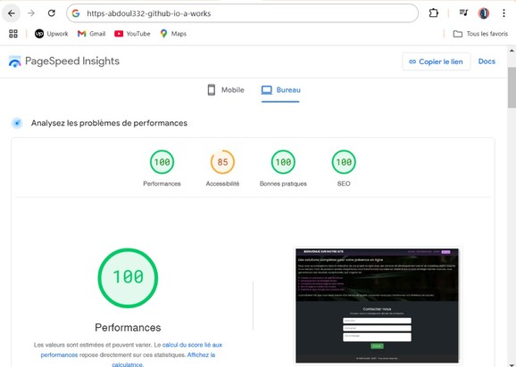Click the browser back arrow
516x367 pixels.
tap(12, 13)
